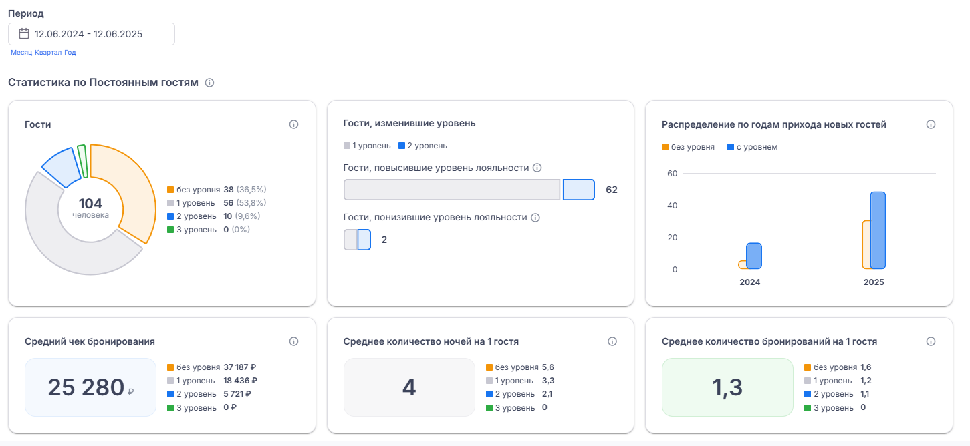Click 2 уровень 10 legend entry in Гости
970x446 pixels.
tap(214, 216)
